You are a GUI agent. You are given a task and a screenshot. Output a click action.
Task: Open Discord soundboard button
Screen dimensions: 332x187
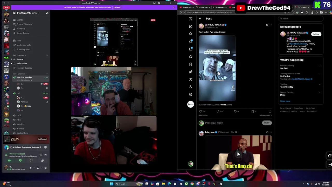43,161
